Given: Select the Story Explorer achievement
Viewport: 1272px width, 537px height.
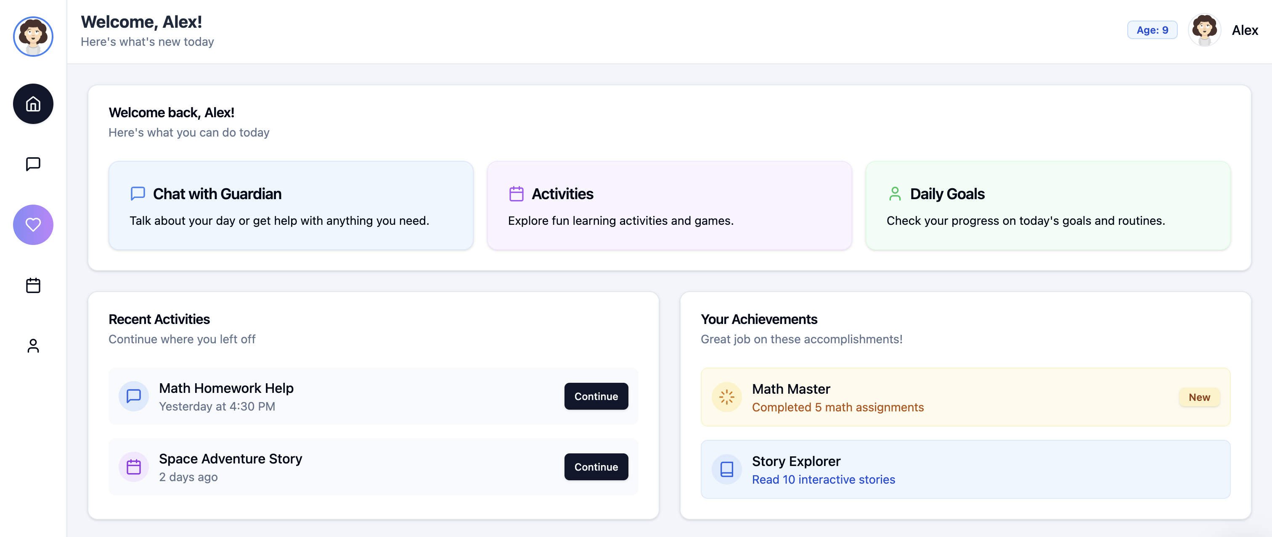Looking at the screenshot, I should tap(965, 469).
